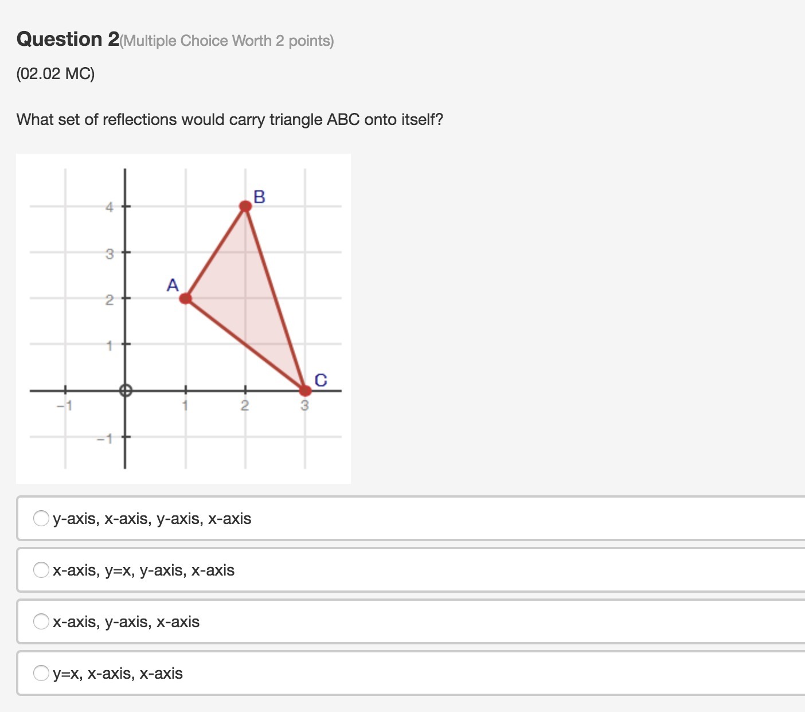Click the origin circle marker of the graph

coord(126,391)
